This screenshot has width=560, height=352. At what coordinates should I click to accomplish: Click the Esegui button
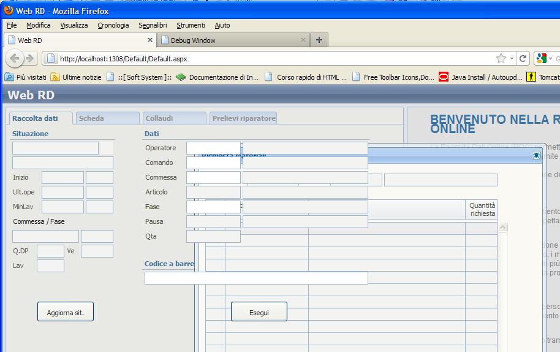pyautogui.click(x=259, y=312)
